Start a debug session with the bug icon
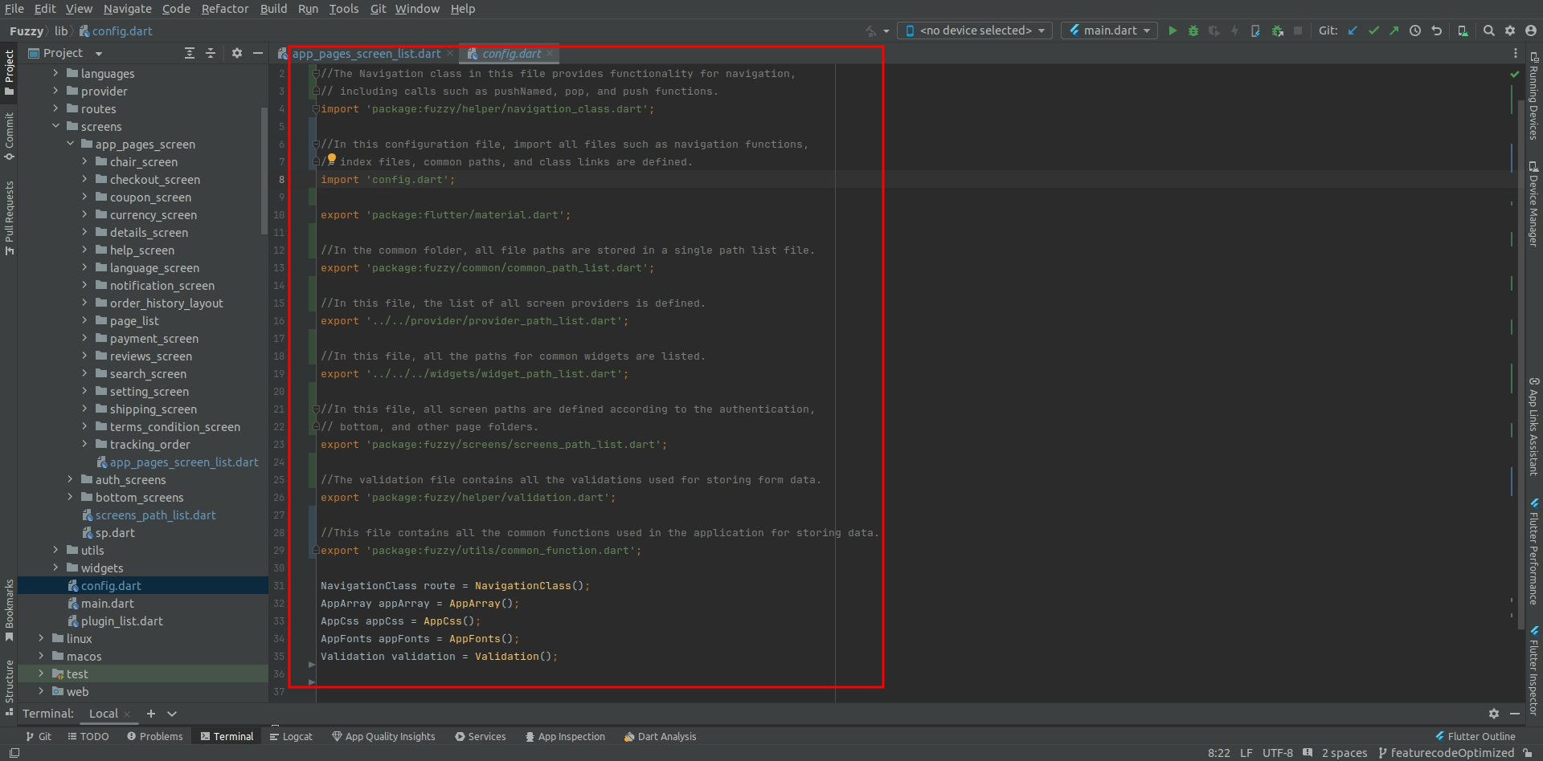Screen dimensions: 1543x761 pyautogui.click(x=1193, y=31)
